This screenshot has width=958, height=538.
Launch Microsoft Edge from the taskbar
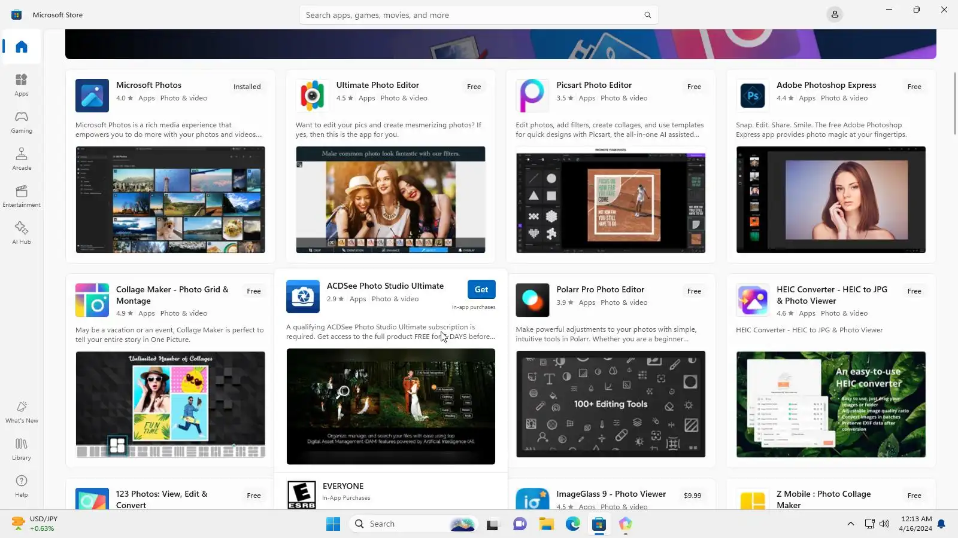click(573, 524)
